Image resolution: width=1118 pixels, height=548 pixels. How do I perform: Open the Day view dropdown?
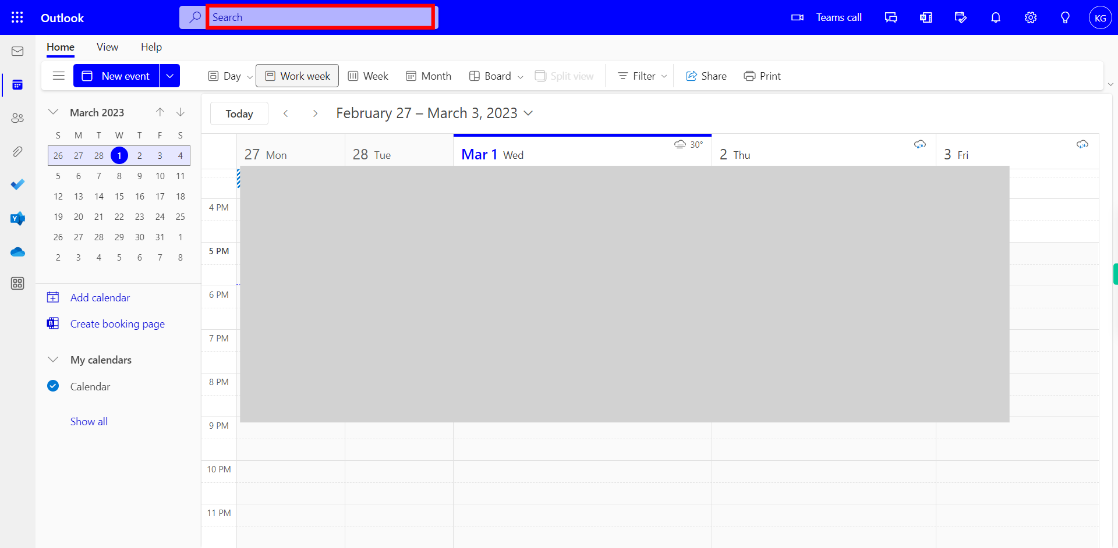[249, 77]
